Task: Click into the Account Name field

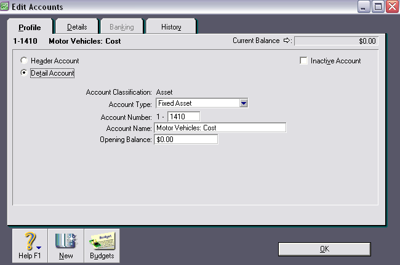Action: click(220, 128)
